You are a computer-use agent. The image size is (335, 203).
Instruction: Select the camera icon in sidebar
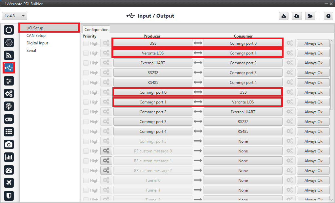point(9,144)
